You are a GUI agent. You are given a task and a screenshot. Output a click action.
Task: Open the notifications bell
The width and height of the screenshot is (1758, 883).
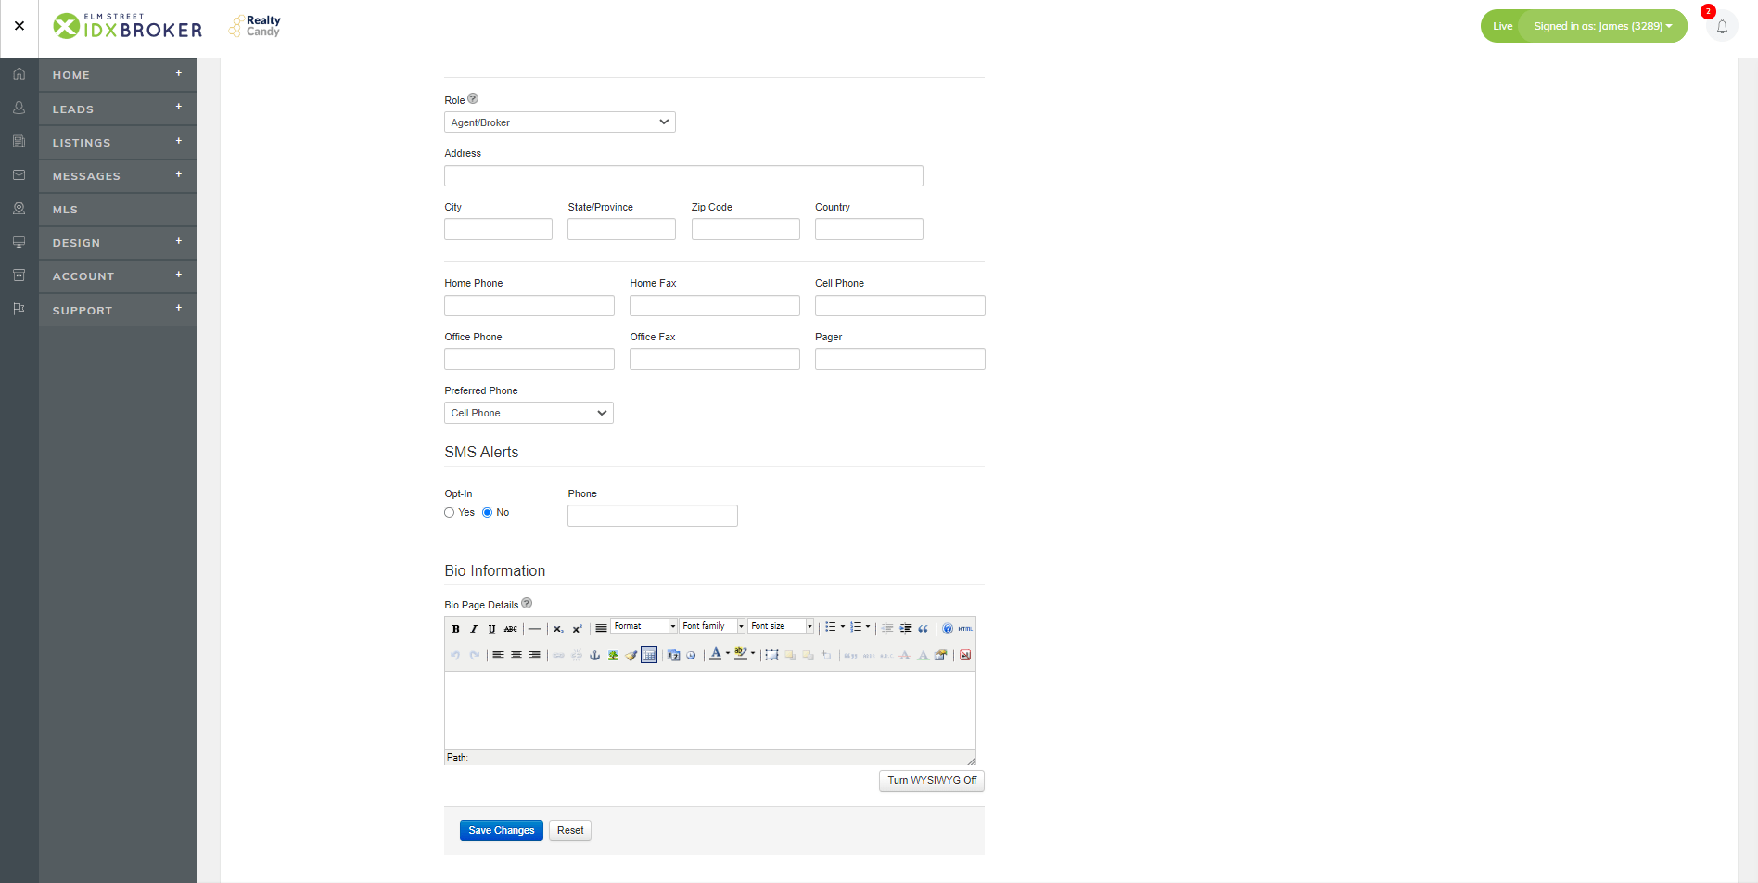(x=1721, y=26)
